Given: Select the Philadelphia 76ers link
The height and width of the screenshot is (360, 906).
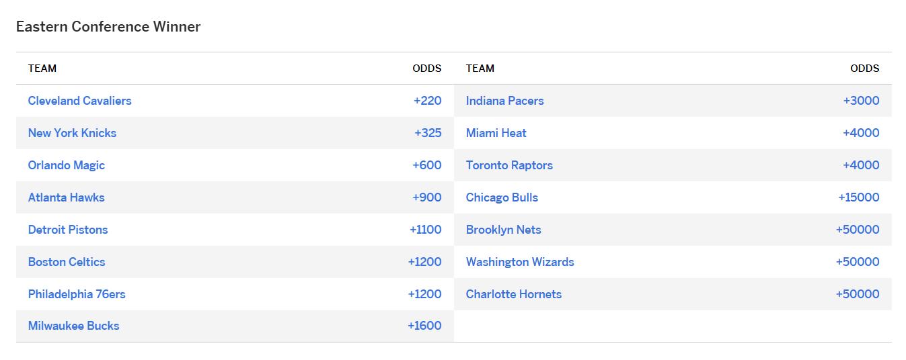Looking at the screenshot, I should tap(77, 294).
